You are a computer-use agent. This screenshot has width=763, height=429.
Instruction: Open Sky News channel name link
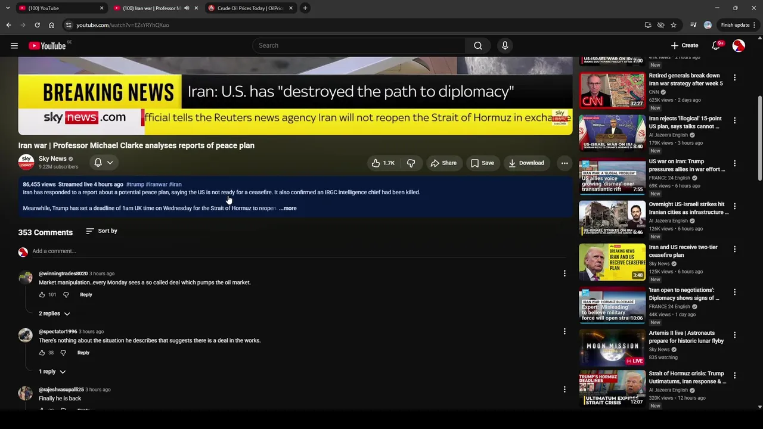coord(52,158)
